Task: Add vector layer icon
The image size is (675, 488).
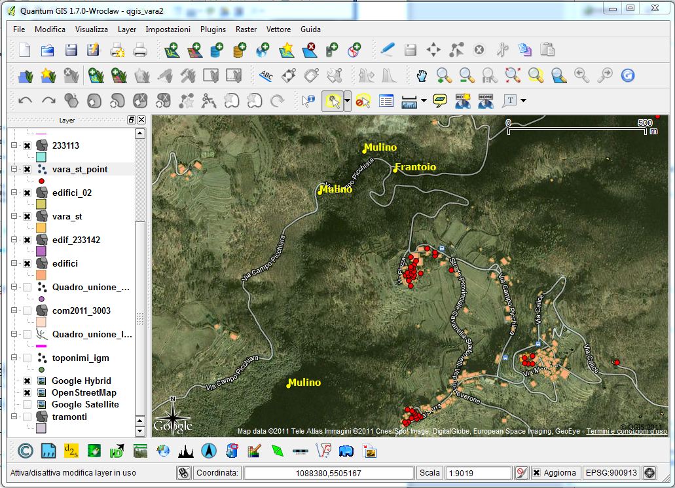Action: point(172,50)
